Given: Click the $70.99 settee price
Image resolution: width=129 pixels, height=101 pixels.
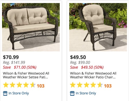Looking at the screenshot, I should click(11, 57).
